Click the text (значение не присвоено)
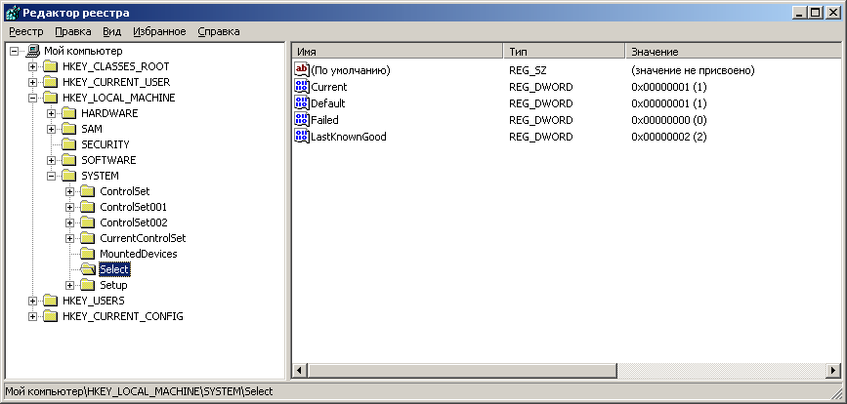 [693, 70]
